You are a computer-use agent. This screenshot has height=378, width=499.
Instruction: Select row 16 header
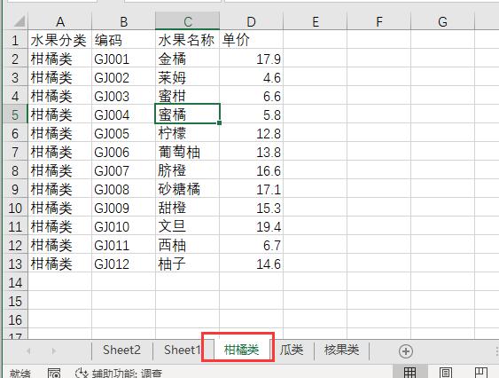click(15, 320)
